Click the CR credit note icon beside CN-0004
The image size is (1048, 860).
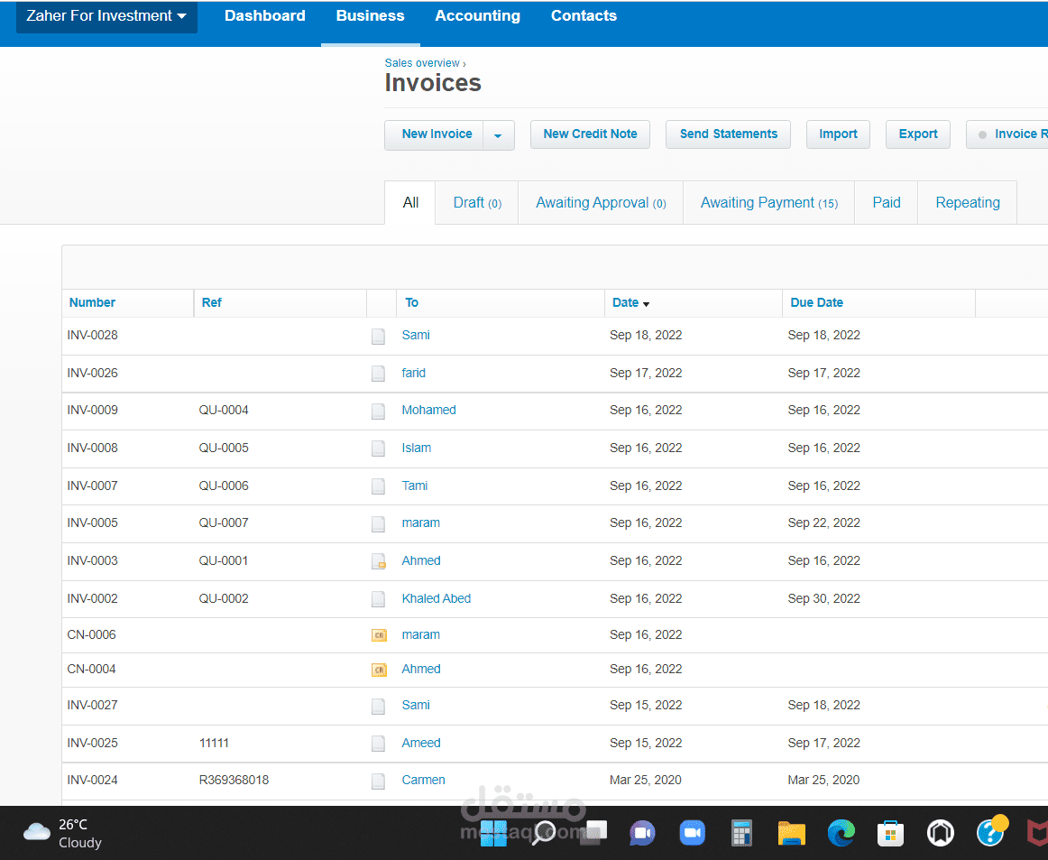coord(378,670)
